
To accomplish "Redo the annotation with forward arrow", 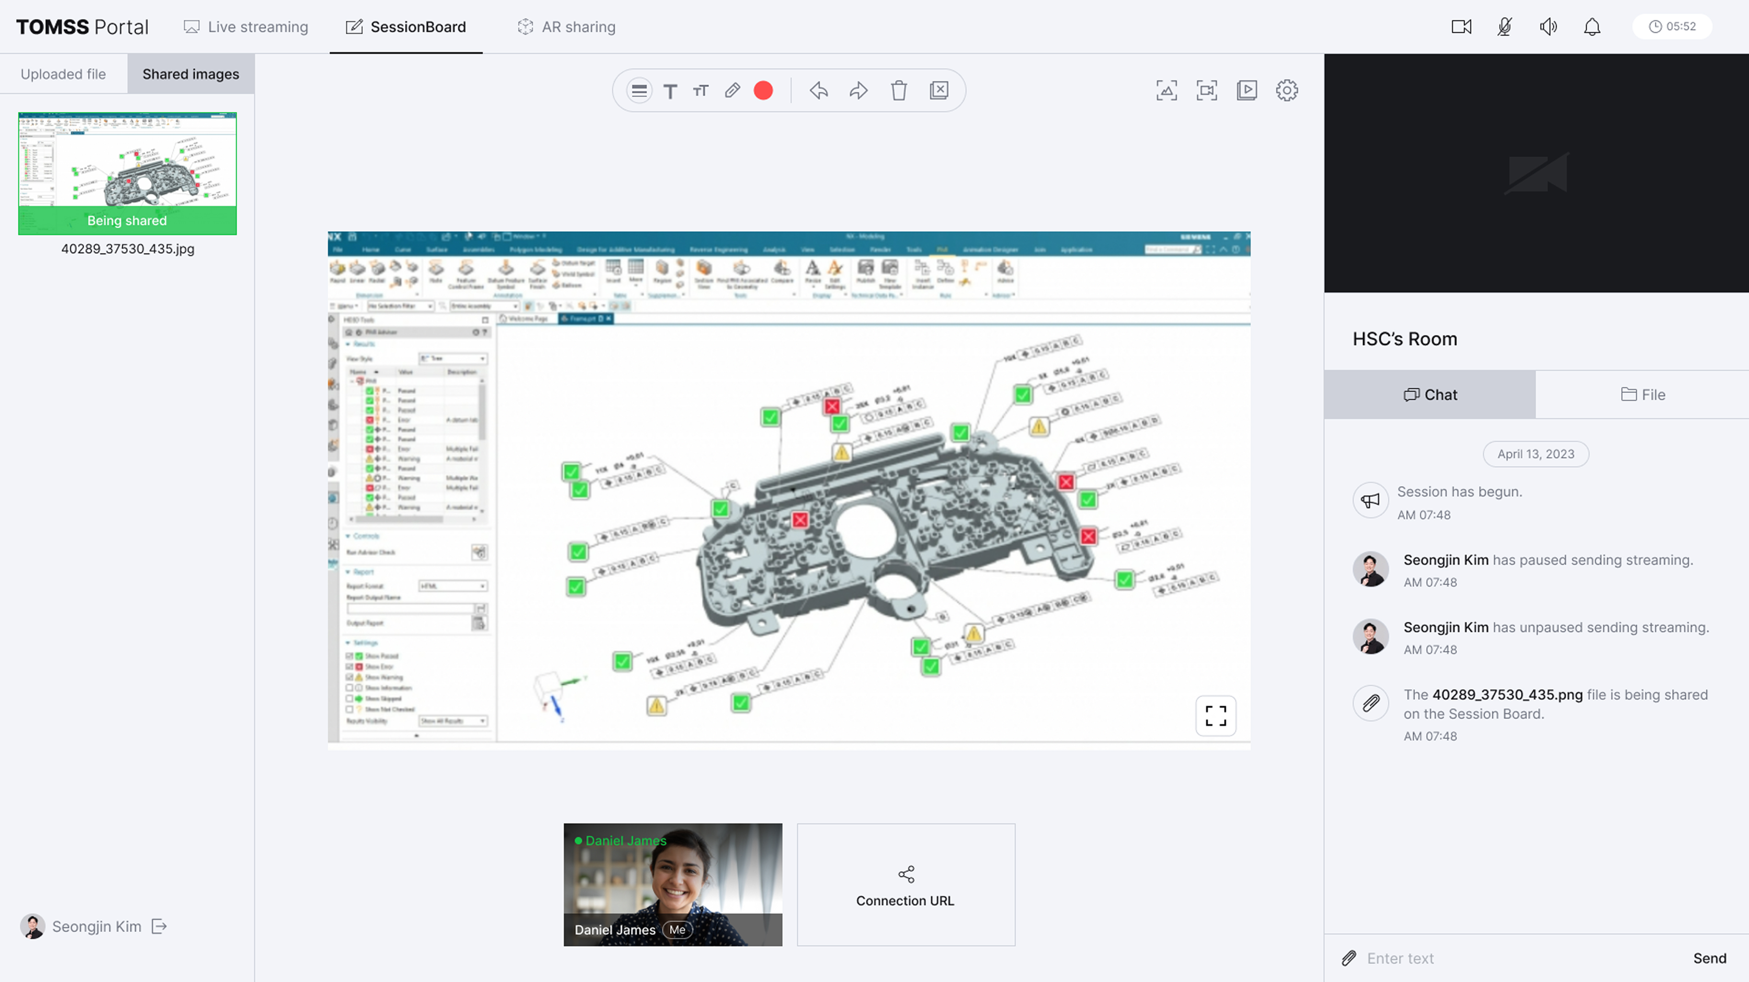I will point(858,90).
